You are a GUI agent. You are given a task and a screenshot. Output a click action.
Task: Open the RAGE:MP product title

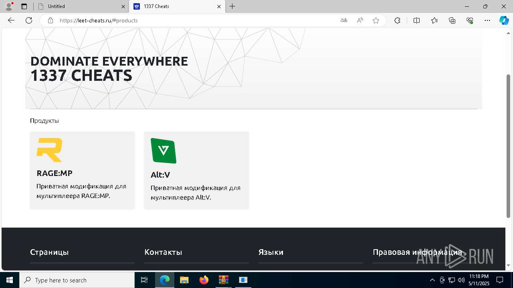pyautogui.click(x=55, y=173)
